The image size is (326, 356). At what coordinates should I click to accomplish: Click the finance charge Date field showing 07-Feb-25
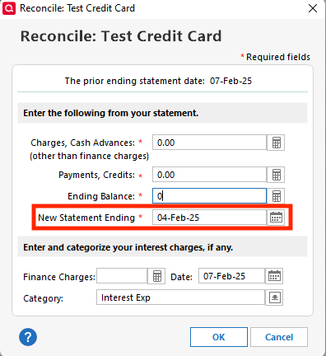(x=231, y=276)
